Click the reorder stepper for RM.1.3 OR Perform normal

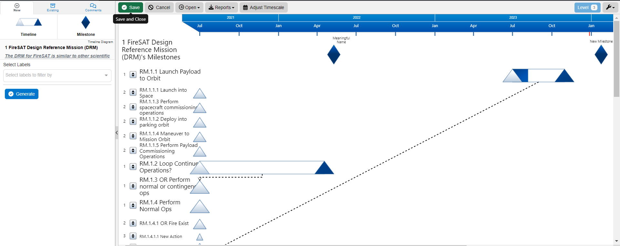pyautogui.click(x=133, y=186)
